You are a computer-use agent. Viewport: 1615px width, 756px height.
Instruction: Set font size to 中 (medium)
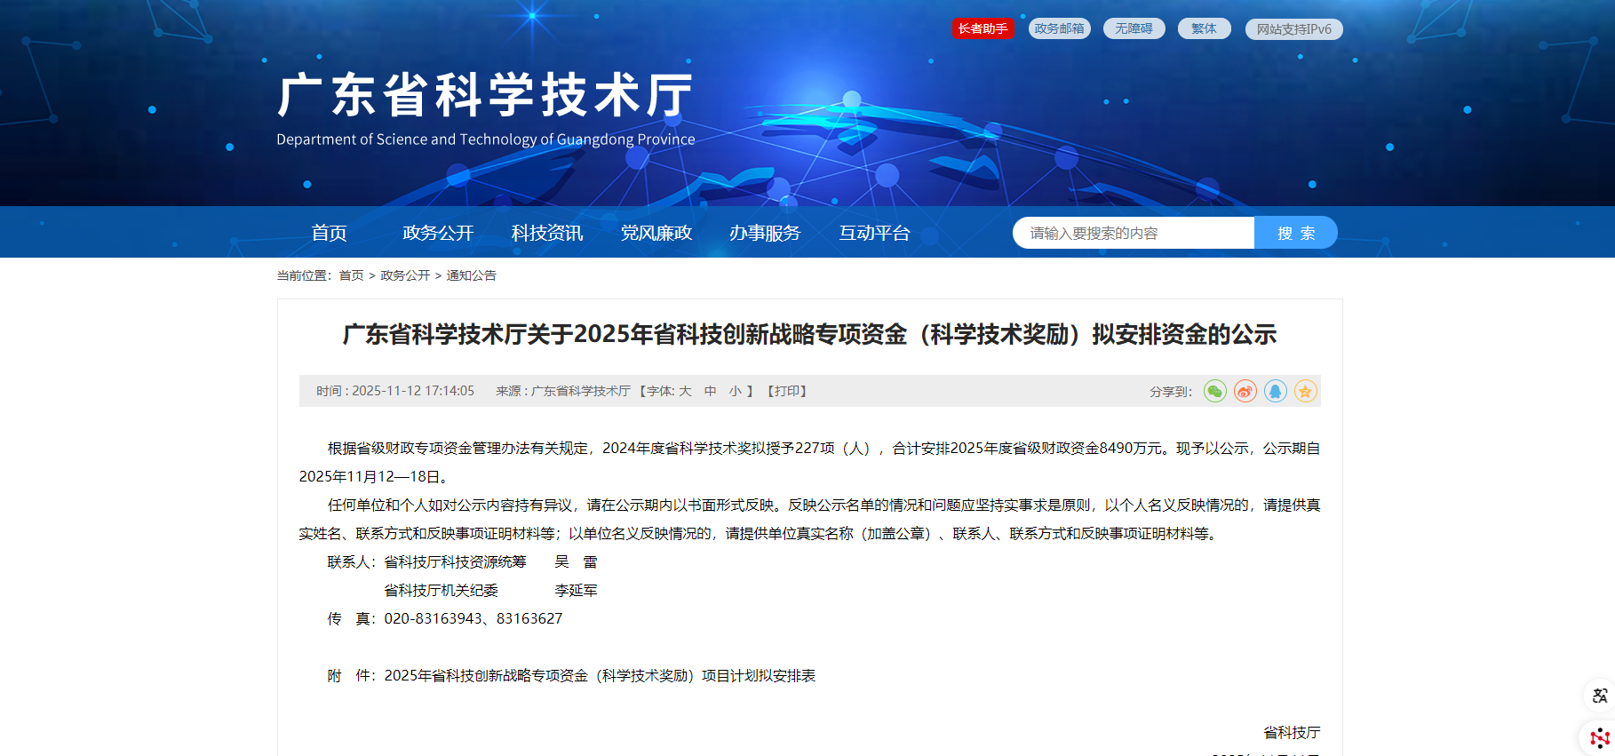710,391
